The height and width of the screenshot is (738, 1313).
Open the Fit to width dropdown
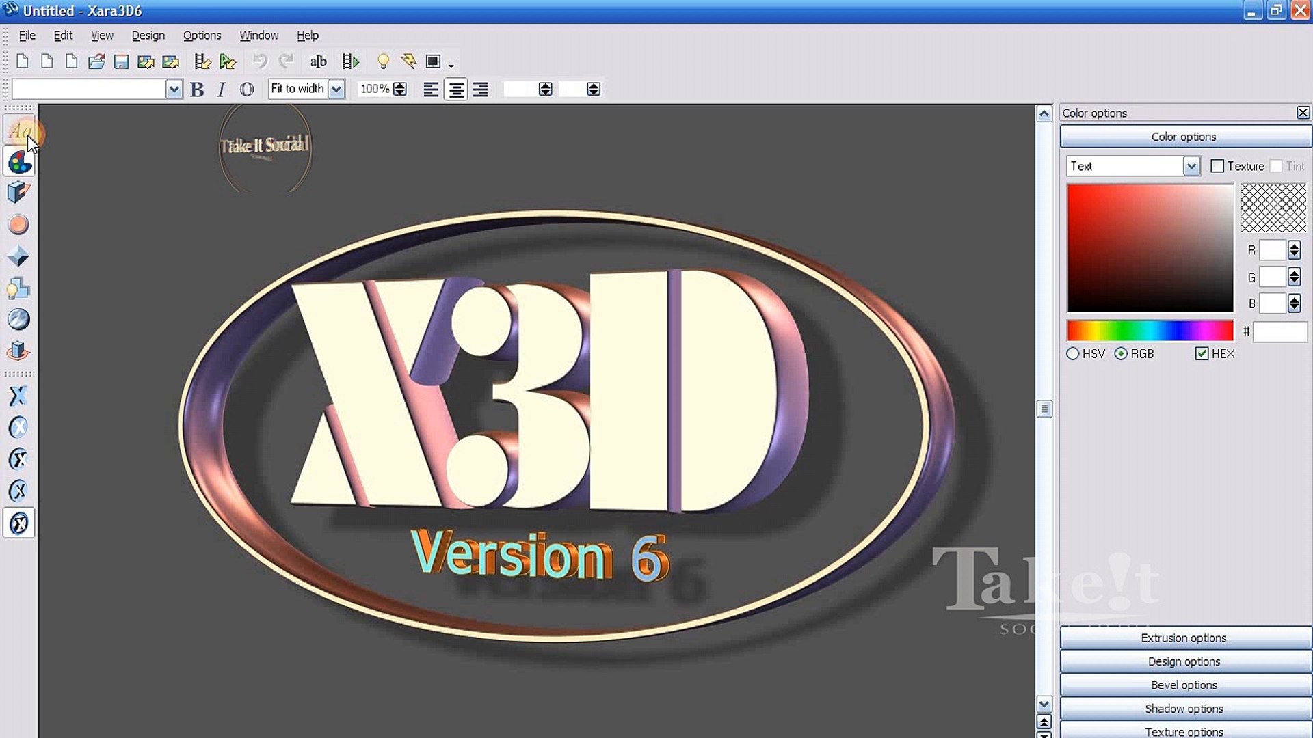336,89
